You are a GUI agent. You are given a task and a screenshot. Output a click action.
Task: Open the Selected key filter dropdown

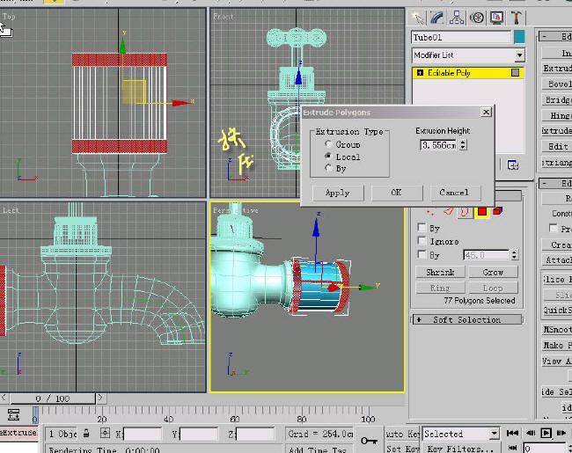click(x=494, y=434)
